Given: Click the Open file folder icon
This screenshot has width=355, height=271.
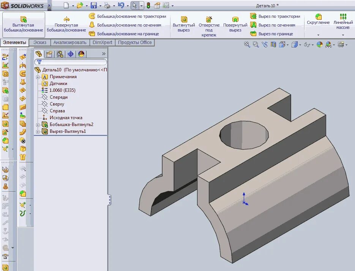Looking at the screenshot, I should click(80, 5).
